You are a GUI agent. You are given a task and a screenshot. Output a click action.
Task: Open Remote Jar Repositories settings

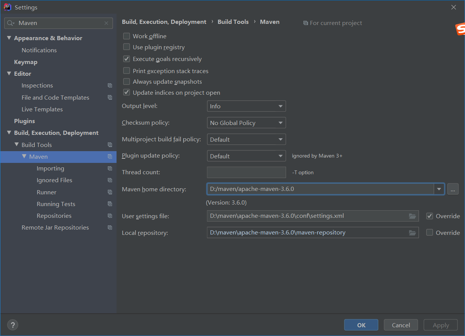[55, 227]
